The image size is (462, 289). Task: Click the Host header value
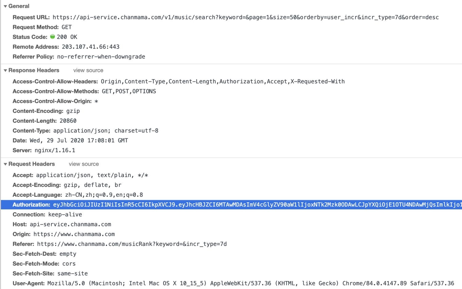(70, 224)
